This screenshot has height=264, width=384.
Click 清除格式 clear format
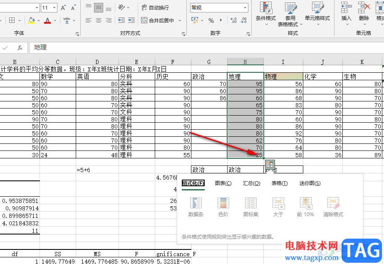click(x=333, y=207)
